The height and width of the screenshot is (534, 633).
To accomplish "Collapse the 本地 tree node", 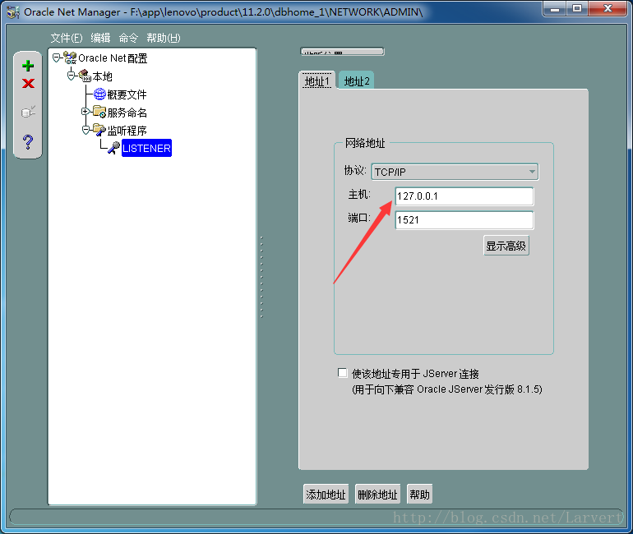I will [x=71, y=76].
